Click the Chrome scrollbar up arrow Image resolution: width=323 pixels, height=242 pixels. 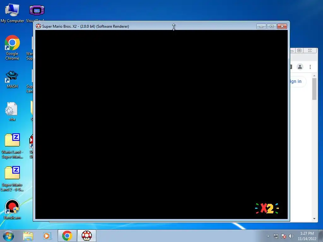click(x=314, y=76)
